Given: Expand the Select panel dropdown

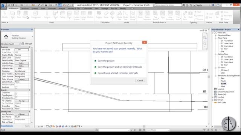Looking at the screenshot, I should pos(5,22).
